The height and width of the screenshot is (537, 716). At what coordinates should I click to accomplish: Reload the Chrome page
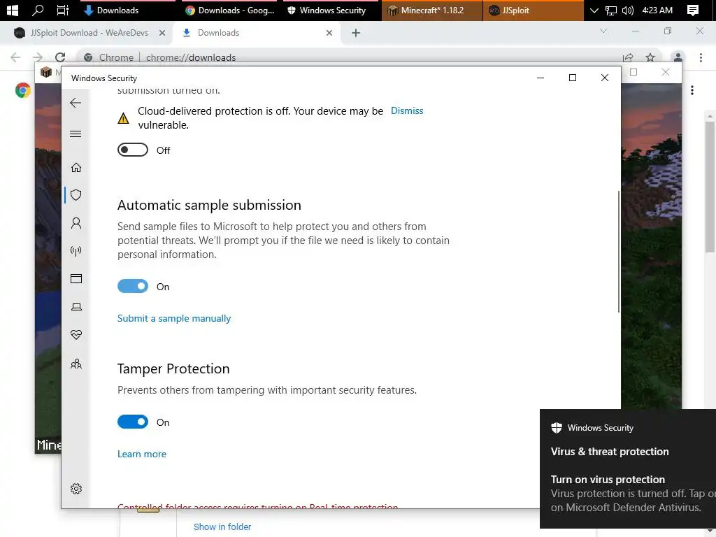click(x=60, y=57)
